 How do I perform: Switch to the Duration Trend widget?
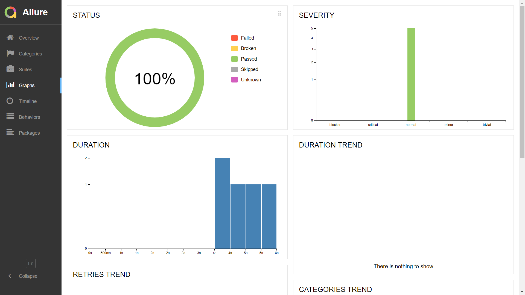[x=331, y=145]
